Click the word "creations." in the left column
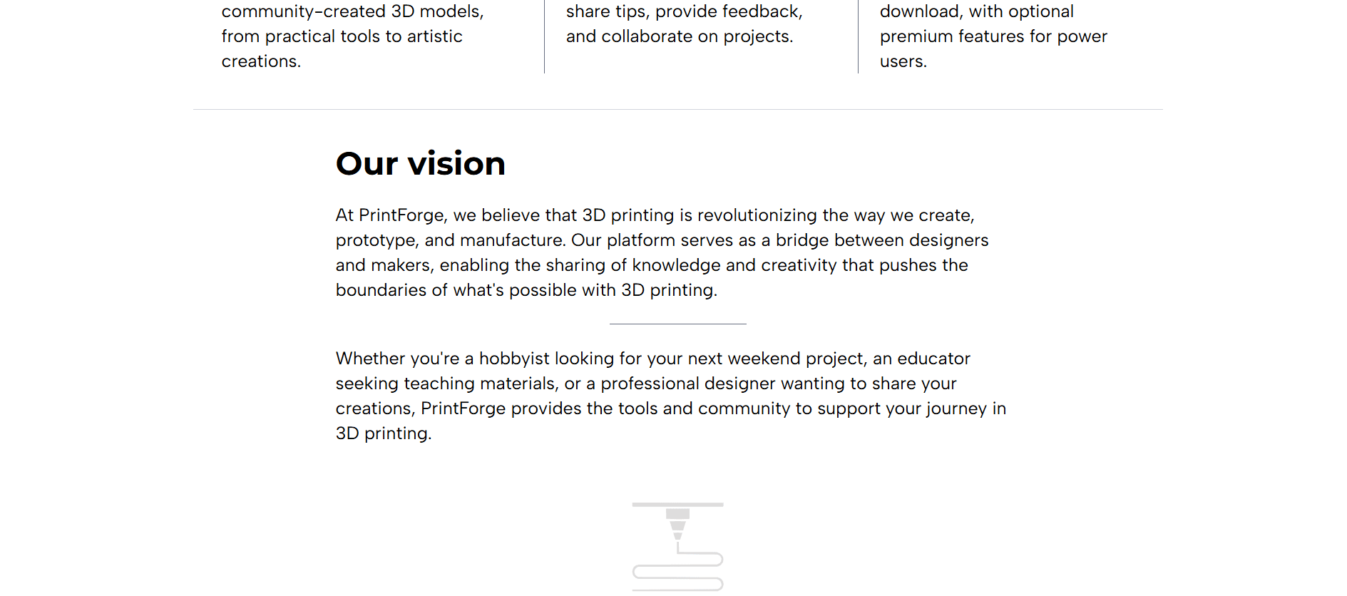Viewport: 1347px width, 596px height. tap(261, 61)
